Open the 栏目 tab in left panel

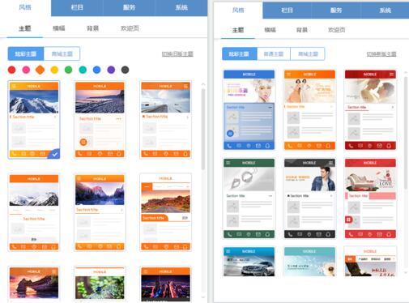point(77,7)
